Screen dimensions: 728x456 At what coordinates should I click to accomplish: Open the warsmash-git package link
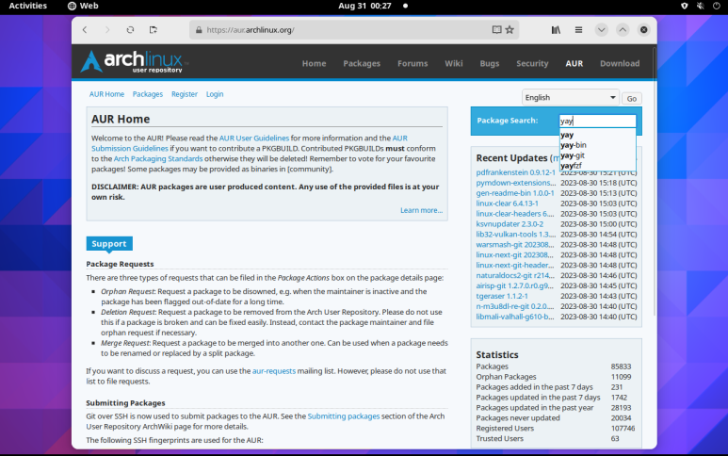click(x=515, y=245)
